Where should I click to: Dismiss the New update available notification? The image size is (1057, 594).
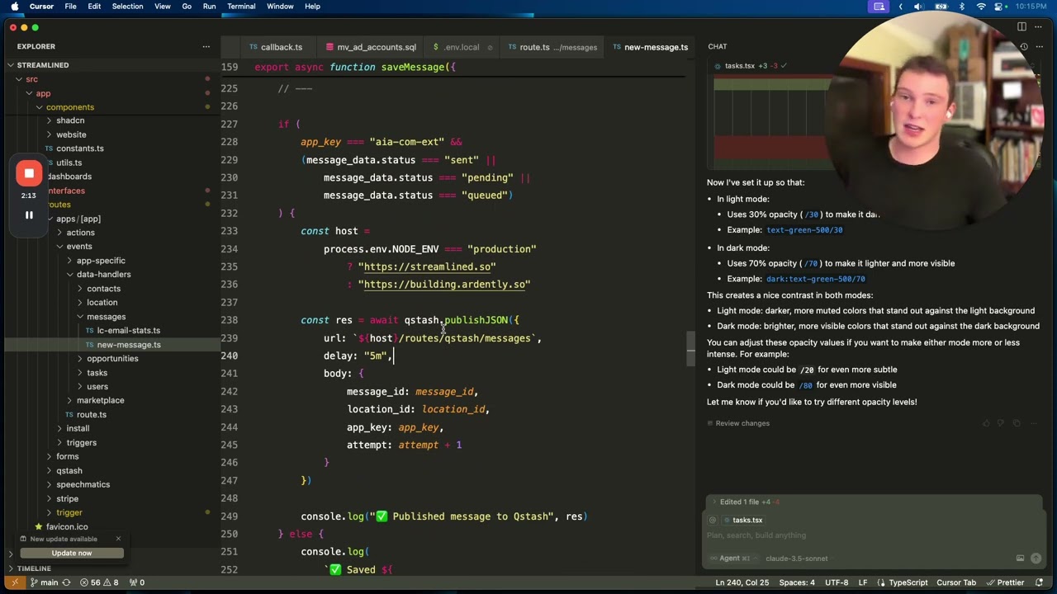click(118, 539)
